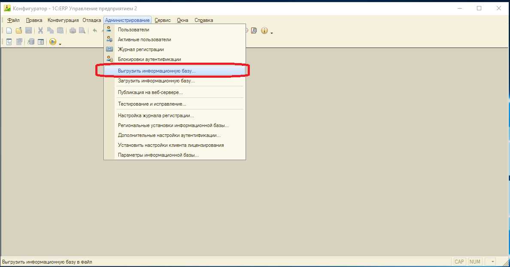This screenshot has width=510, height=267.
Task: Click the authentication locks menu icon
Action: click(109, 59)
